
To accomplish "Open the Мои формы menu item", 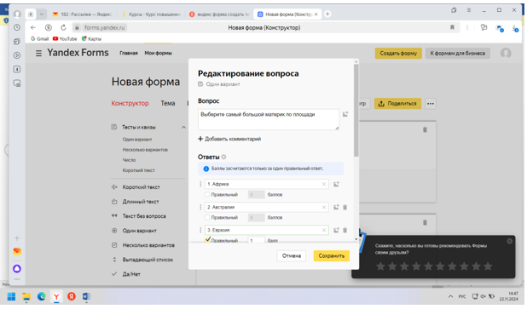I will pos(158,53).
